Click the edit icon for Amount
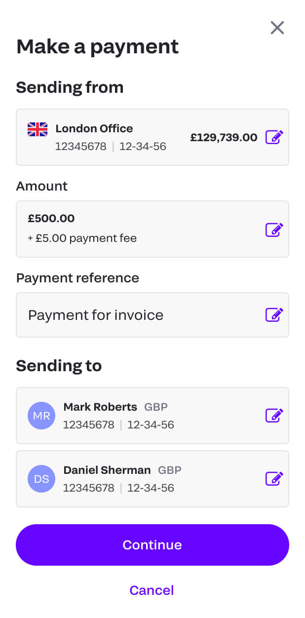Screen dimensions: 305x618 click(274, 230)
